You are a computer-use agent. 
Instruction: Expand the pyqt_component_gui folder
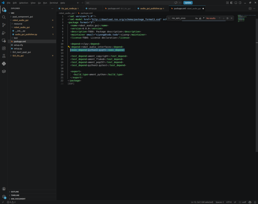pos(23,17)
